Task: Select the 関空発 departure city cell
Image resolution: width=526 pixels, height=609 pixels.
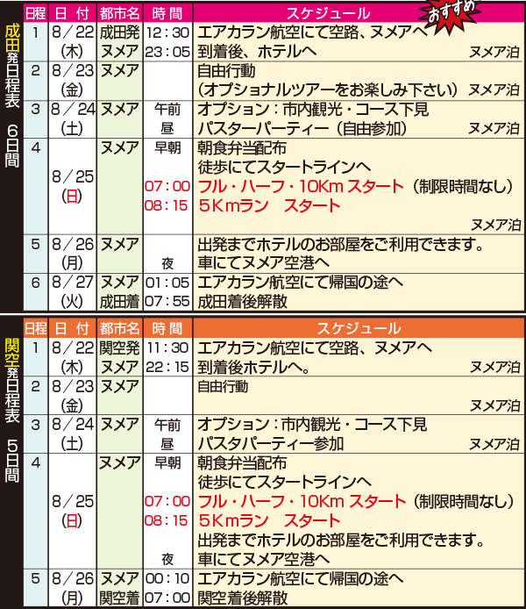Action: (119, 348)
